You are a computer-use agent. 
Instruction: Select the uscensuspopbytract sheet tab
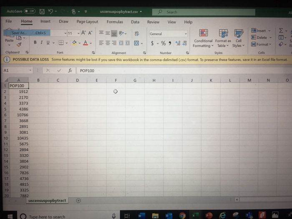[47, 201]
